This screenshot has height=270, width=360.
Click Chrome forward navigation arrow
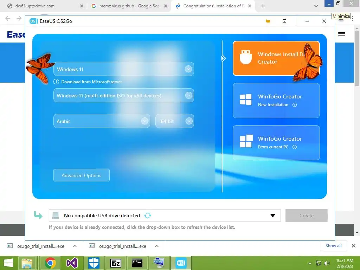[19, 18]
